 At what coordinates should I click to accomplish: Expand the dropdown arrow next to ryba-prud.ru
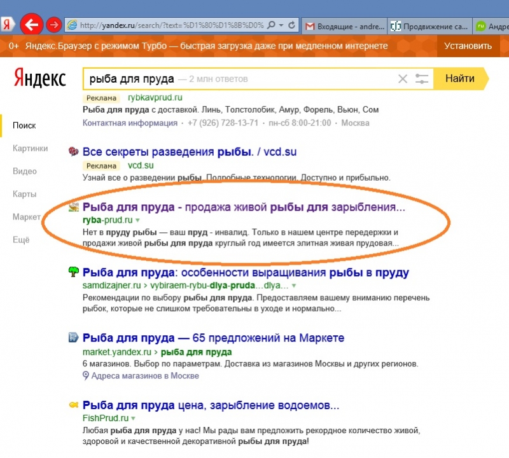(137, 220)
